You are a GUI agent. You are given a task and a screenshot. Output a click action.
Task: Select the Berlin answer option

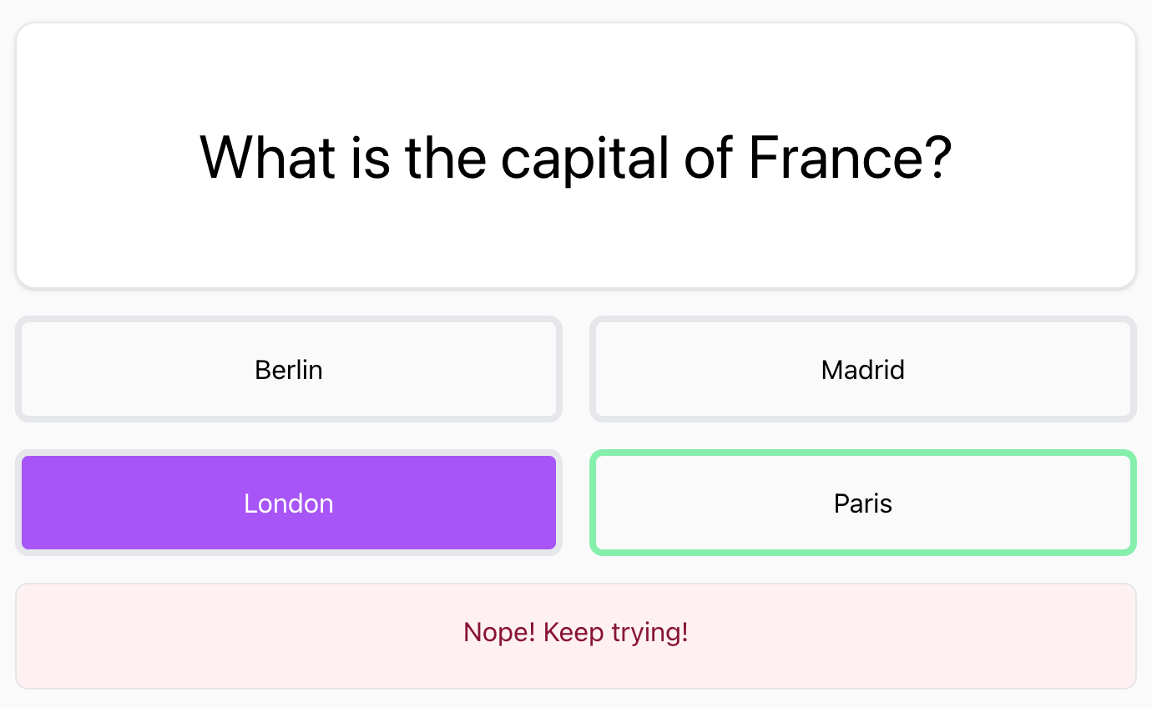click(x=289, y=369)
